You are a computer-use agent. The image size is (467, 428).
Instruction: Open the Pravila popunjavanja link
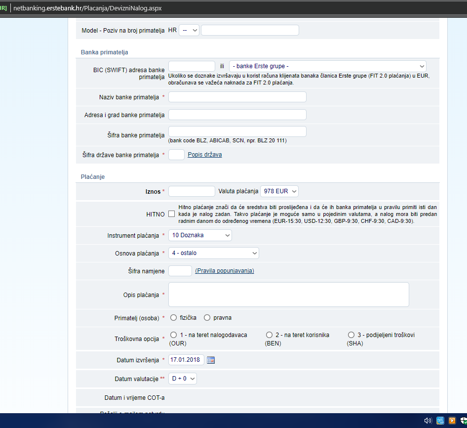pos(225,271)
